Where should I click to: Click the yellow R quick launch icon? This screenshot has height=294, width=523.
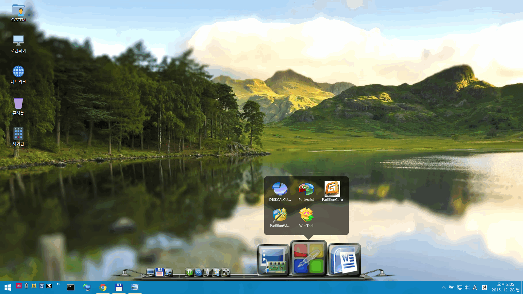(34, 286)
